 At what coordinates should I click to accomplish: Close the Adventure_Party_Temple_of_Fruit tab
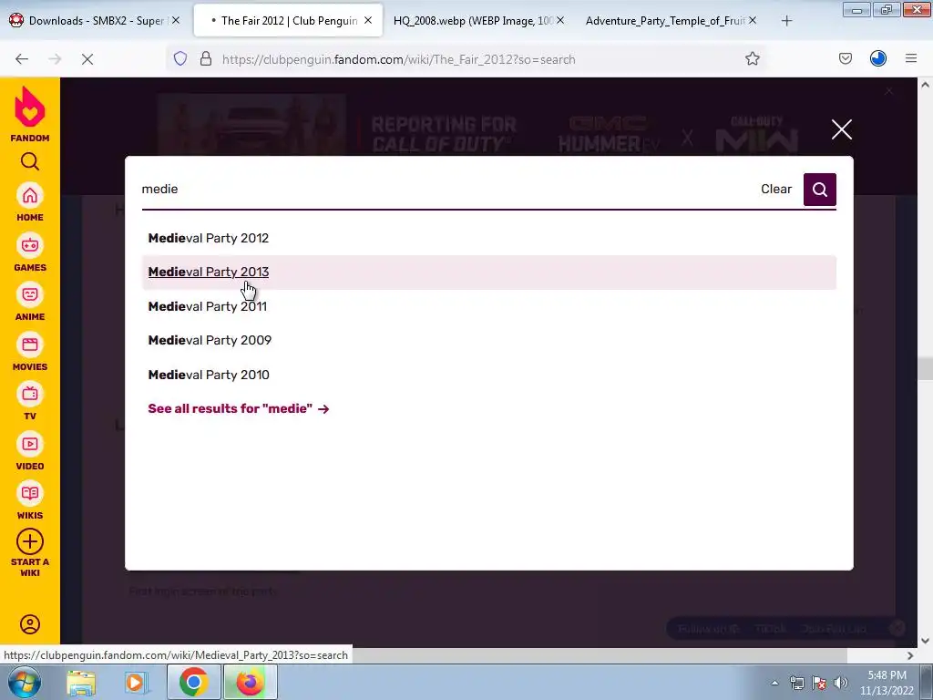(x=752, y=20)
